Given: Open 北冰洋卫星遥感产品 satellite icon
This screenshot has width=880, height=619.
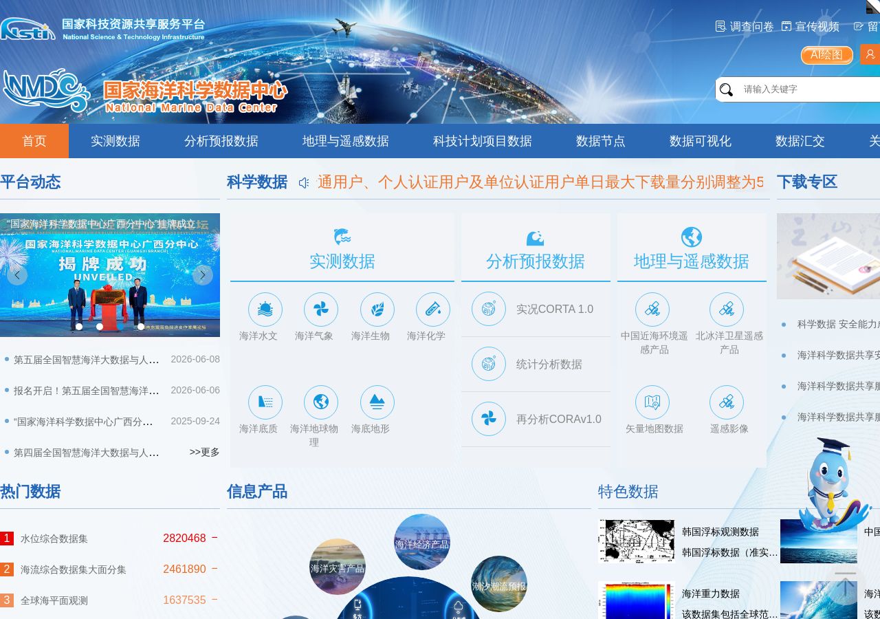Looking at the screenshot, I should pos(727,309).
